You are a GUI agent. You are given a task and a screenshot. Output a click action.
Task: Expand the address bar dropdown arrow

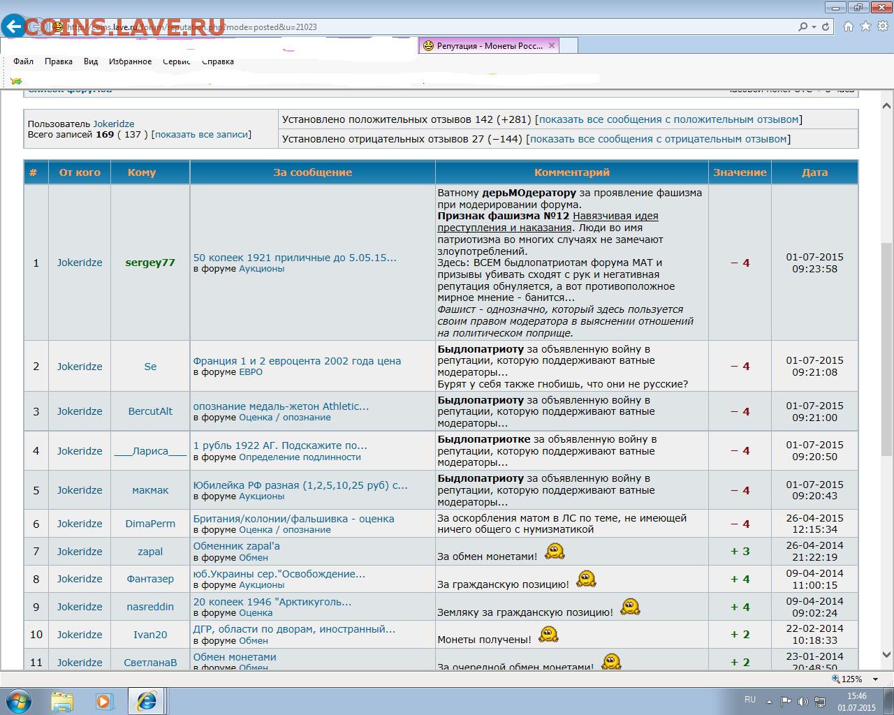click(814, 27)
